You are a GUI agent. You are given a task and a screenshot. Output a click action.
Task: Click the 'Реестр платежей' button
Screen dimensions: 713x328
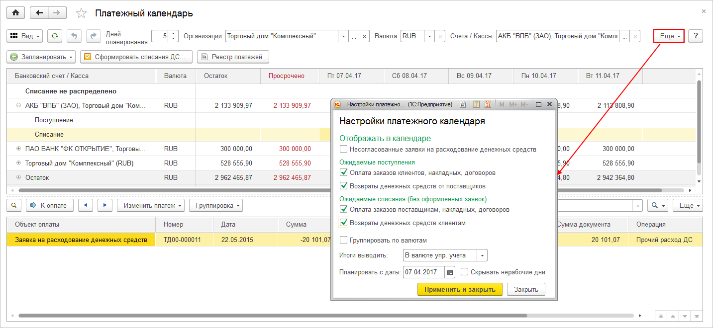tap(233, 57)
